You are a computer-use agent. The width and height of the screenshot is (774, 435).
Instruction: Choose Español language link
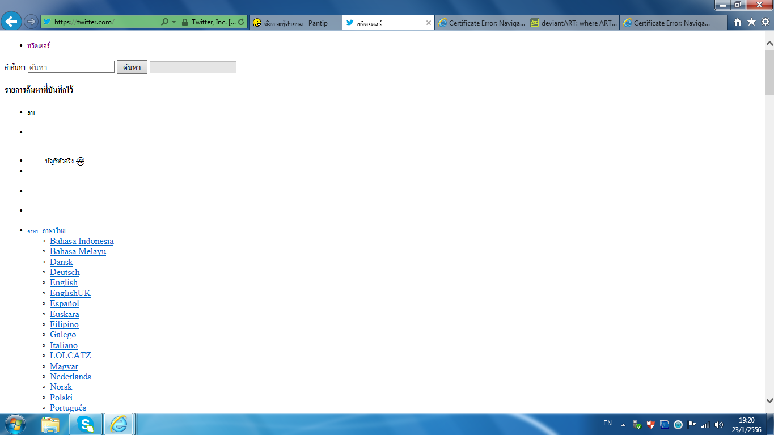coord(65,303)
